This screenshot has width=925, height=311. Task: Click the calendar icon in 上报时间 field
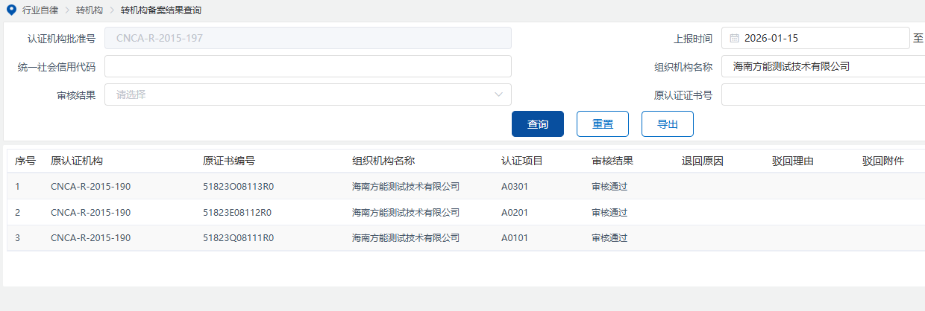(734, 38)
